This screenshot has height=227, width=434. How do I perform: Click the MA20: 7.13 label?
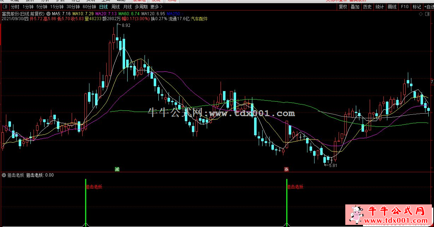point(106,14)
